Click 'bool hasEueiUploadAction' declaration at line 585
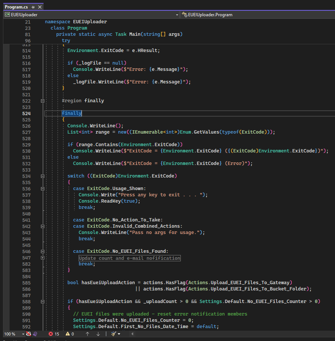 101,282
